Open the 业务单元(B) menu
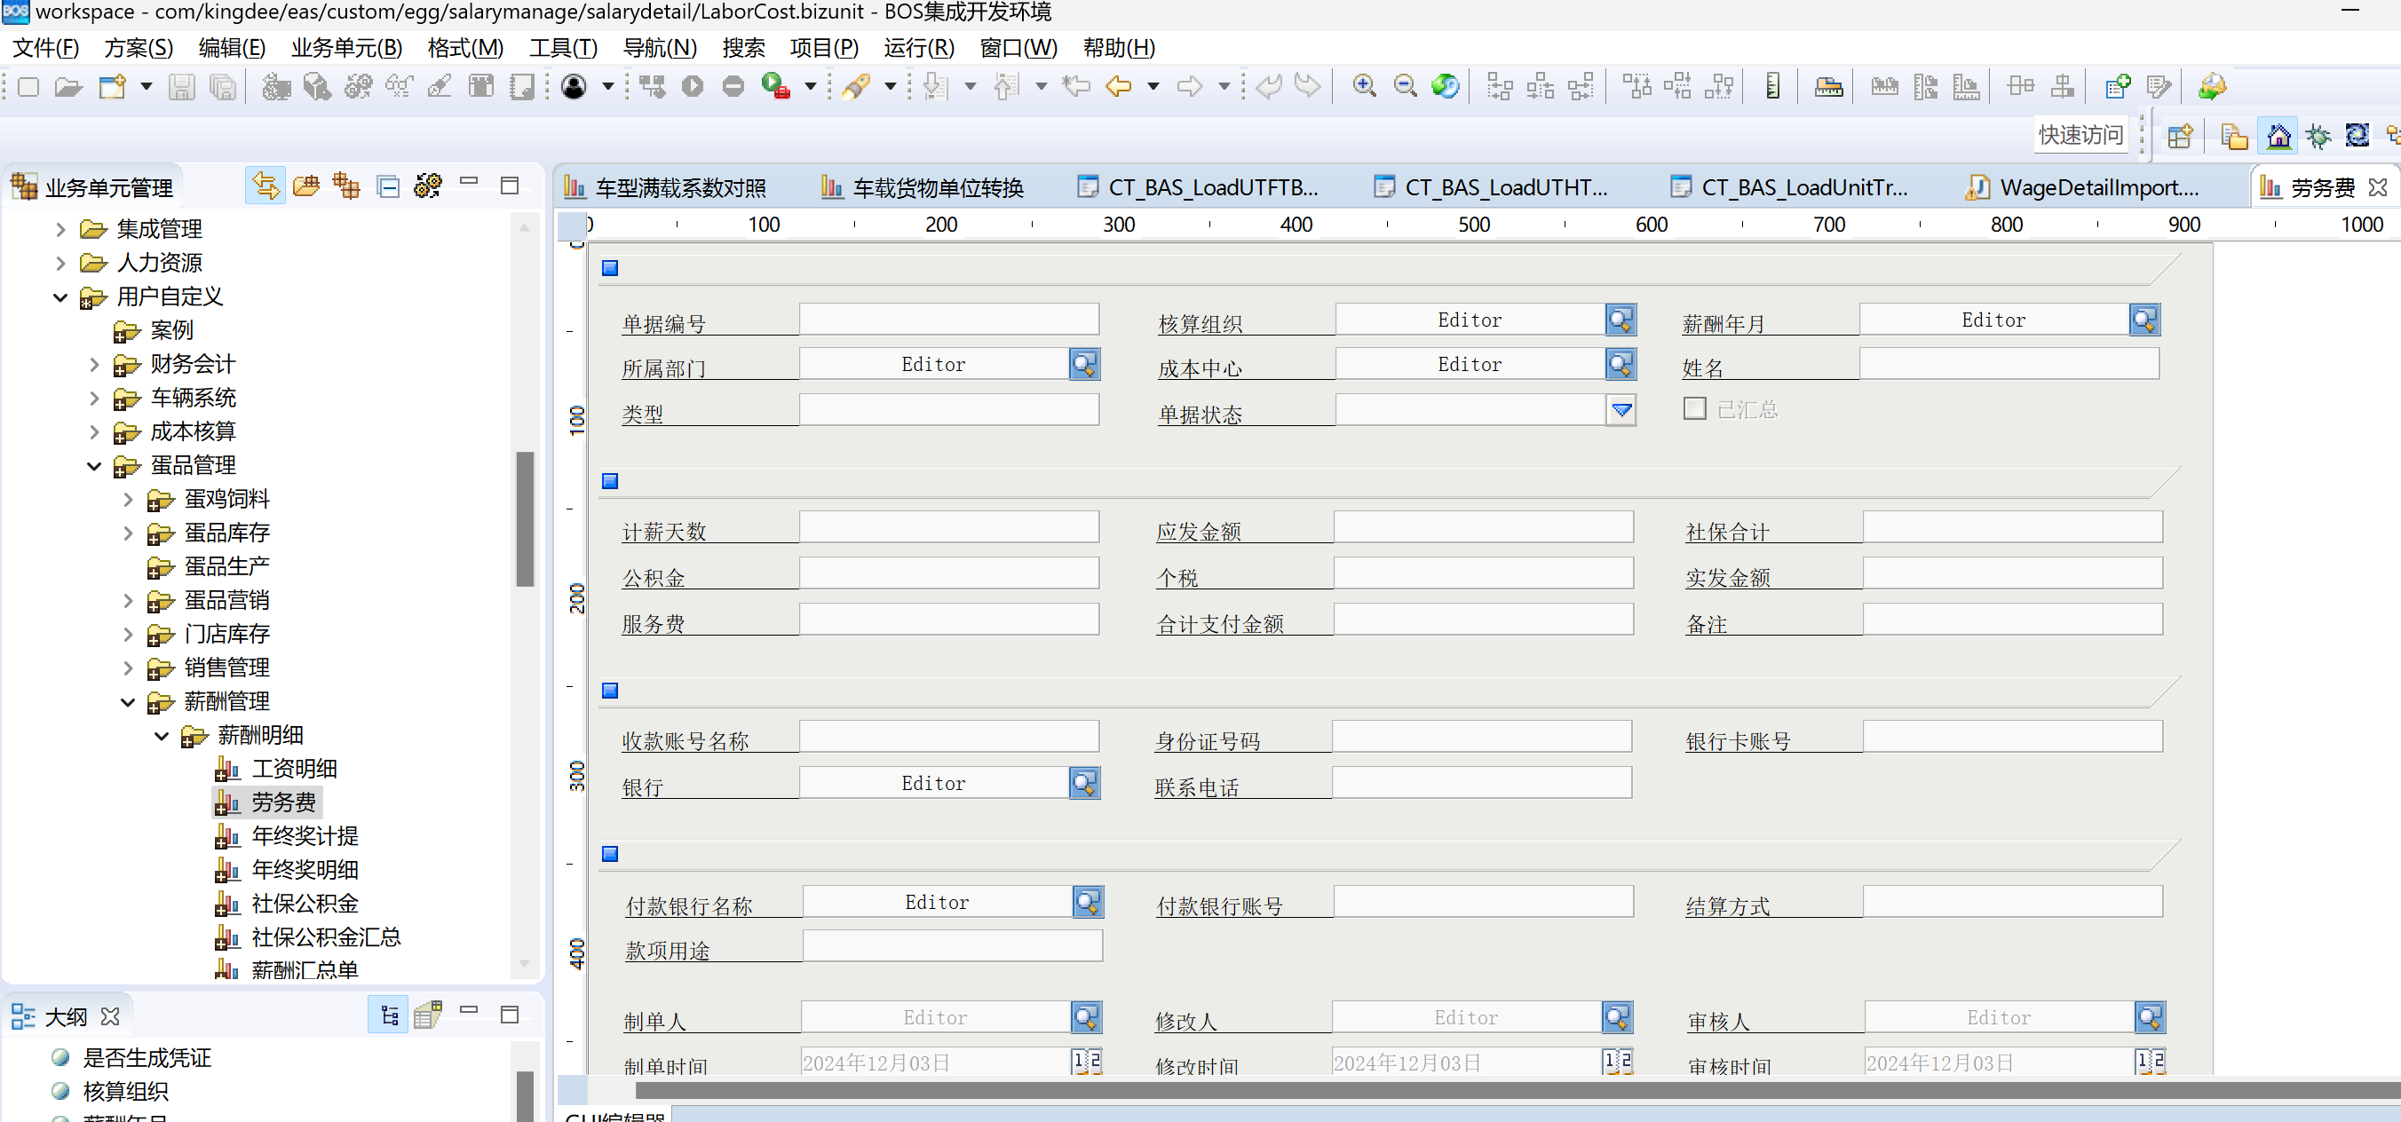Viewport: 2401px width, 1122px height. point(345,48)
